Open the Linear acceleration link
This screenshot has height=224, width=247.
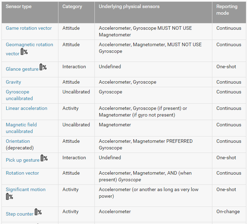pyautogui.click(x=26, y=108)
